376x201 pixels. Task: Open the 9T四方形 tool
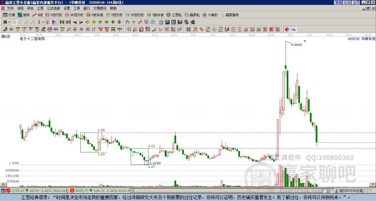[135, 15]
